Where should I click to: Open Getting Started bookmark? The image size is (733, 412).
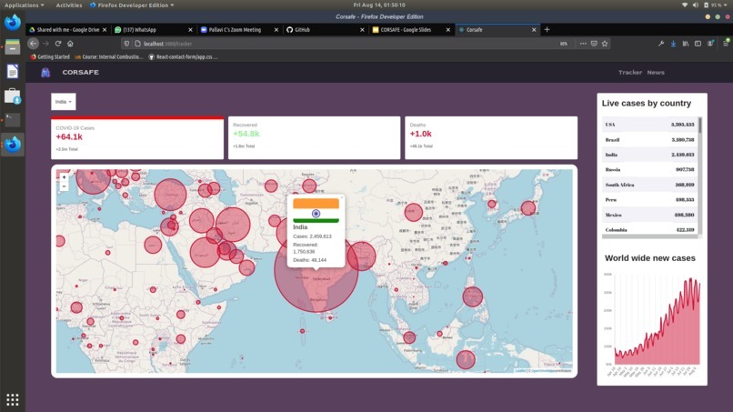click(x=50, y=56)
